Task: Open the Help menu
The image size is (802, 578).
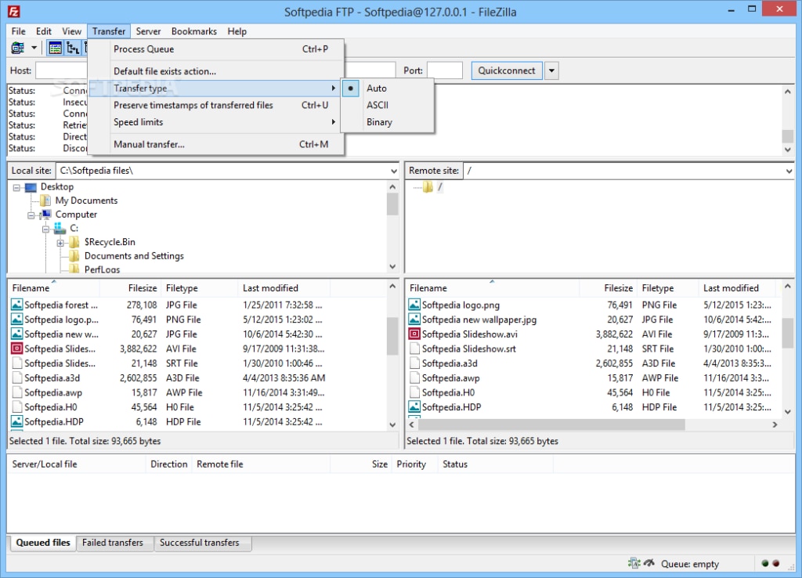Action: click(237, 31)
